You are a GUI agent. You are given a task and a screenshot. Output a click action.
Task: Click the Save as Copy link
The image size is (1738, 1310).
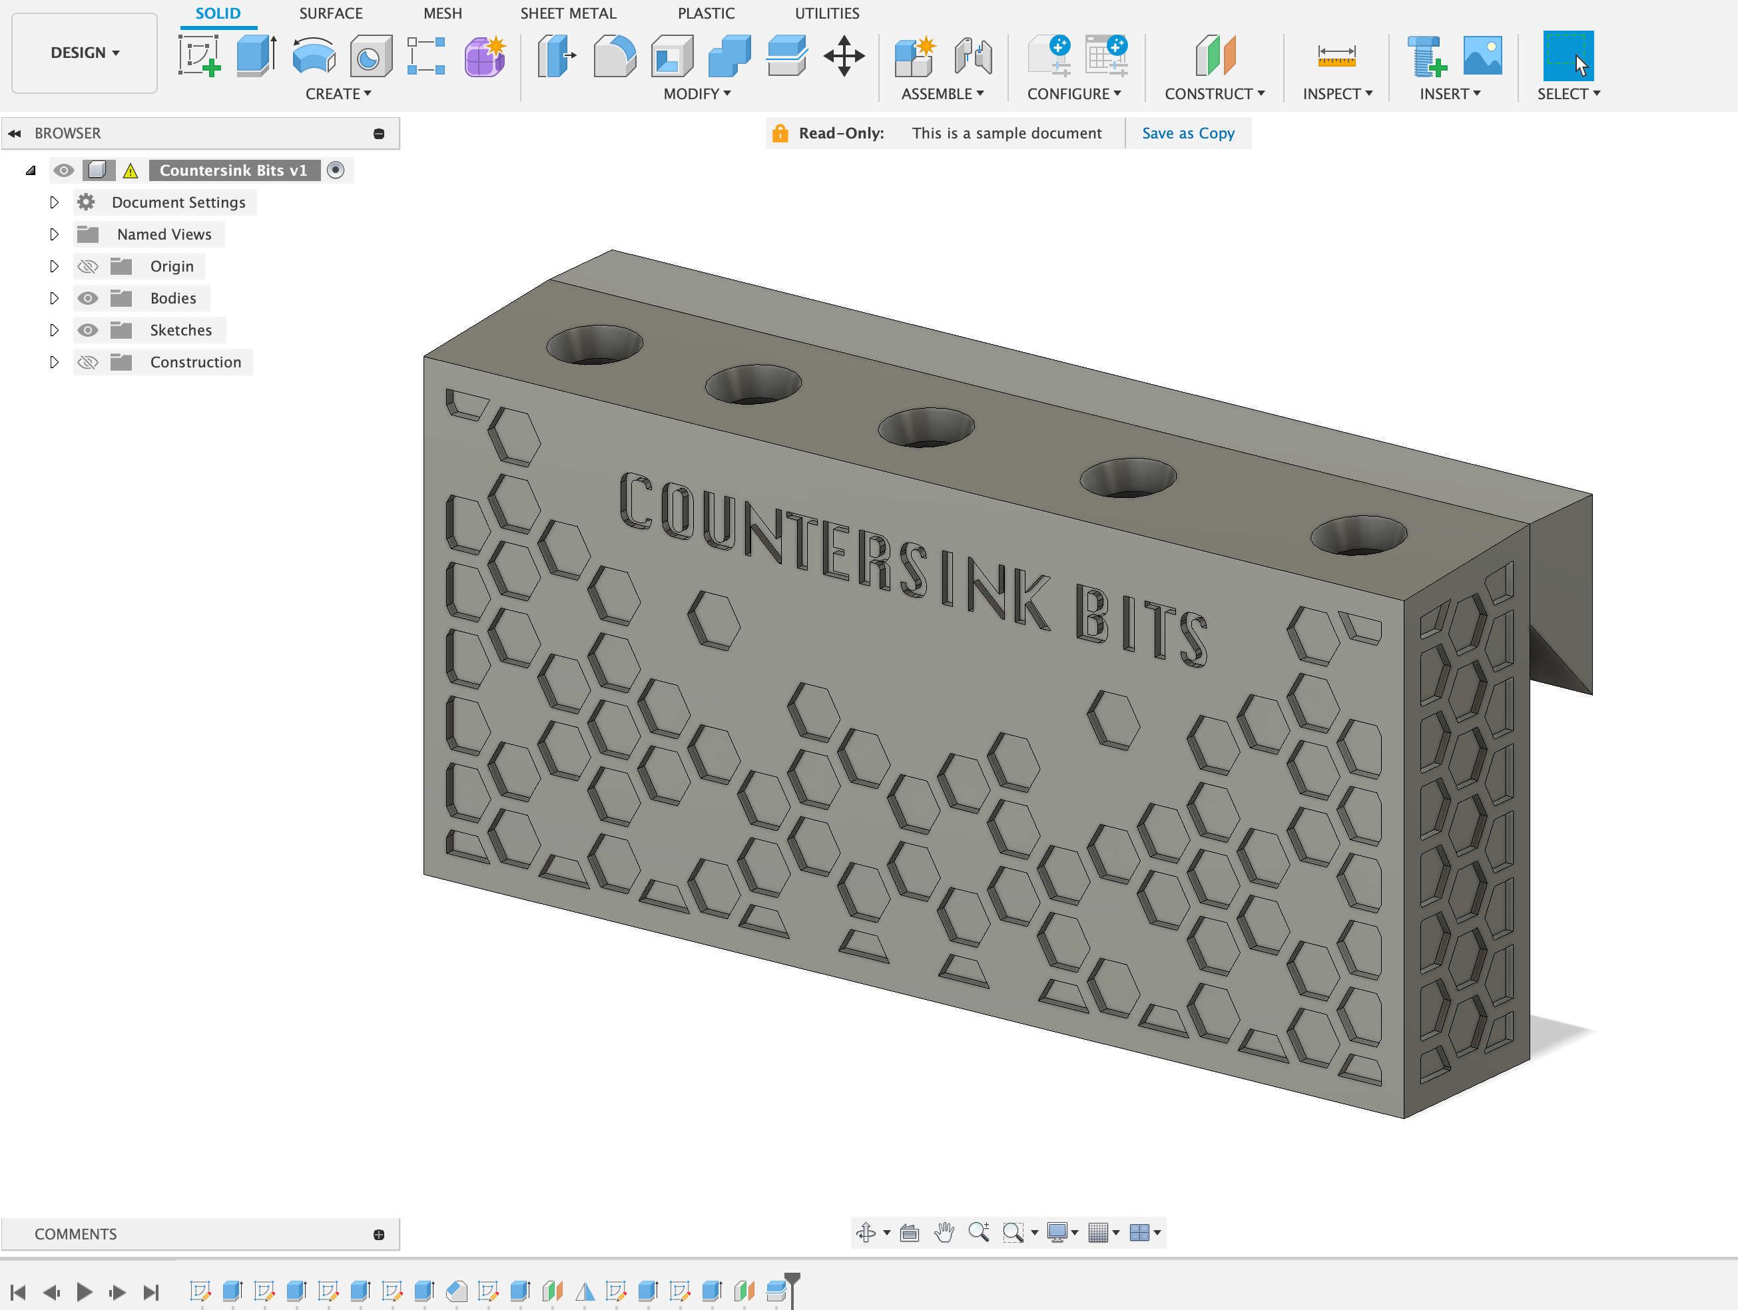click(x=1188, y=134)
